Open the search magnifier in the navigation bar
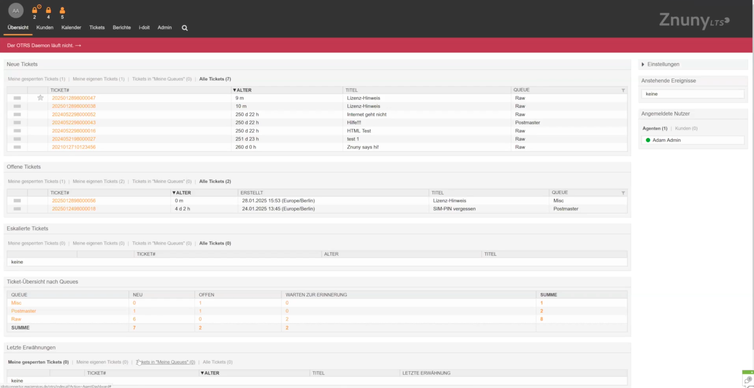754x388 pixels. (184, 28)
